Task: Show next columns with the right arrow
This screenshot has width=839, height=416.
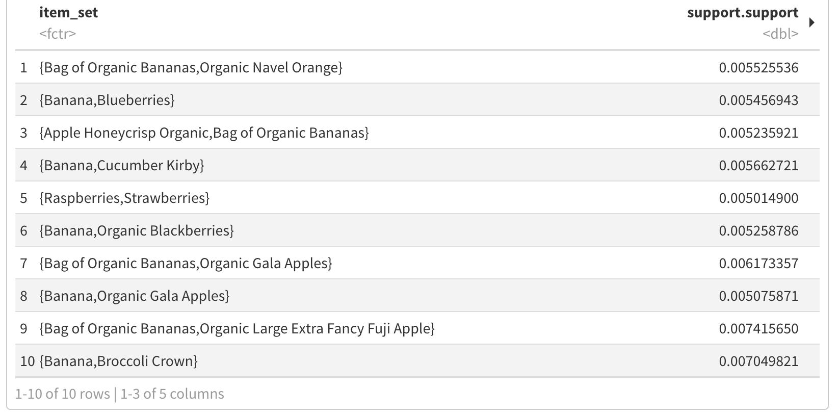Action: click(x=812, y=23)
